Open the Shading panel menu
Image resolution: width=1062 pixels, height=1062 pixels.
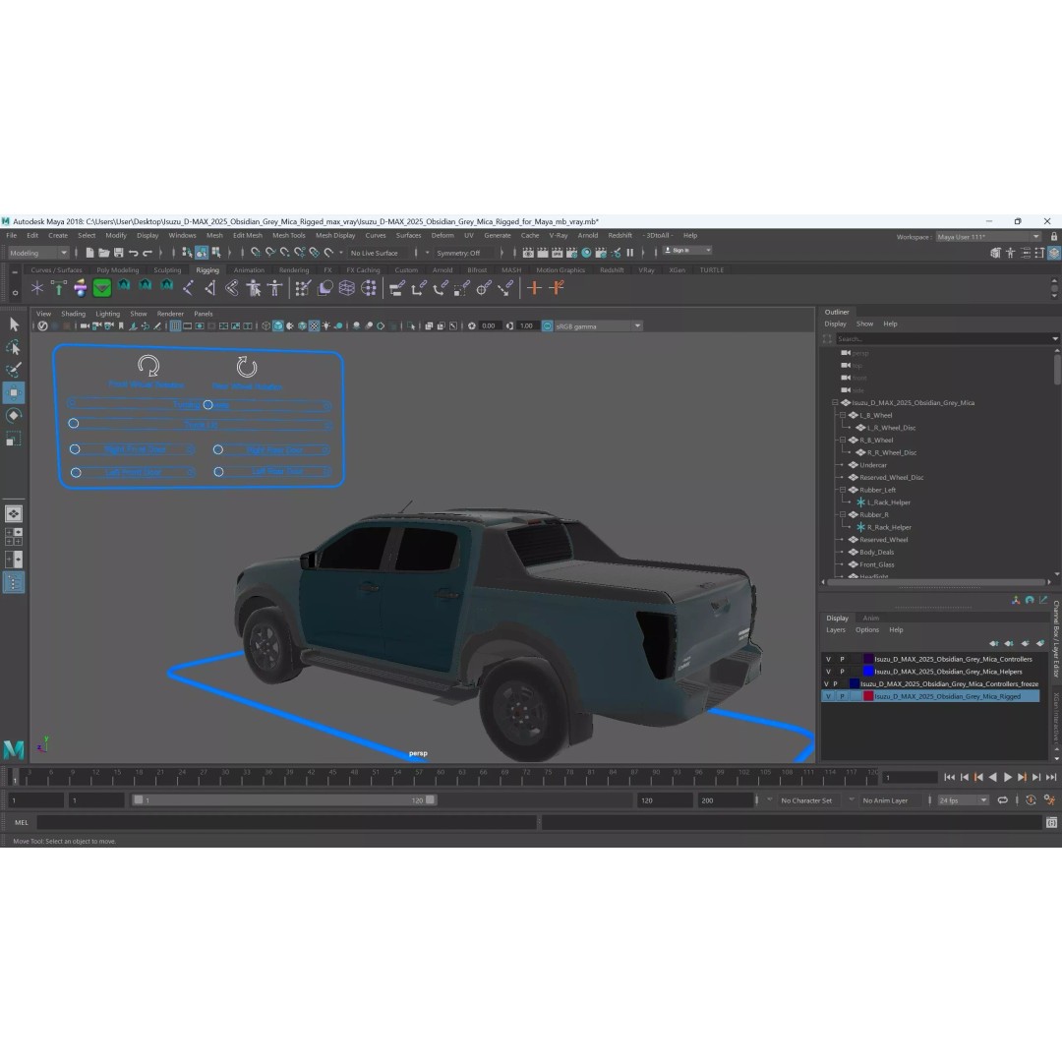point(73,314)
